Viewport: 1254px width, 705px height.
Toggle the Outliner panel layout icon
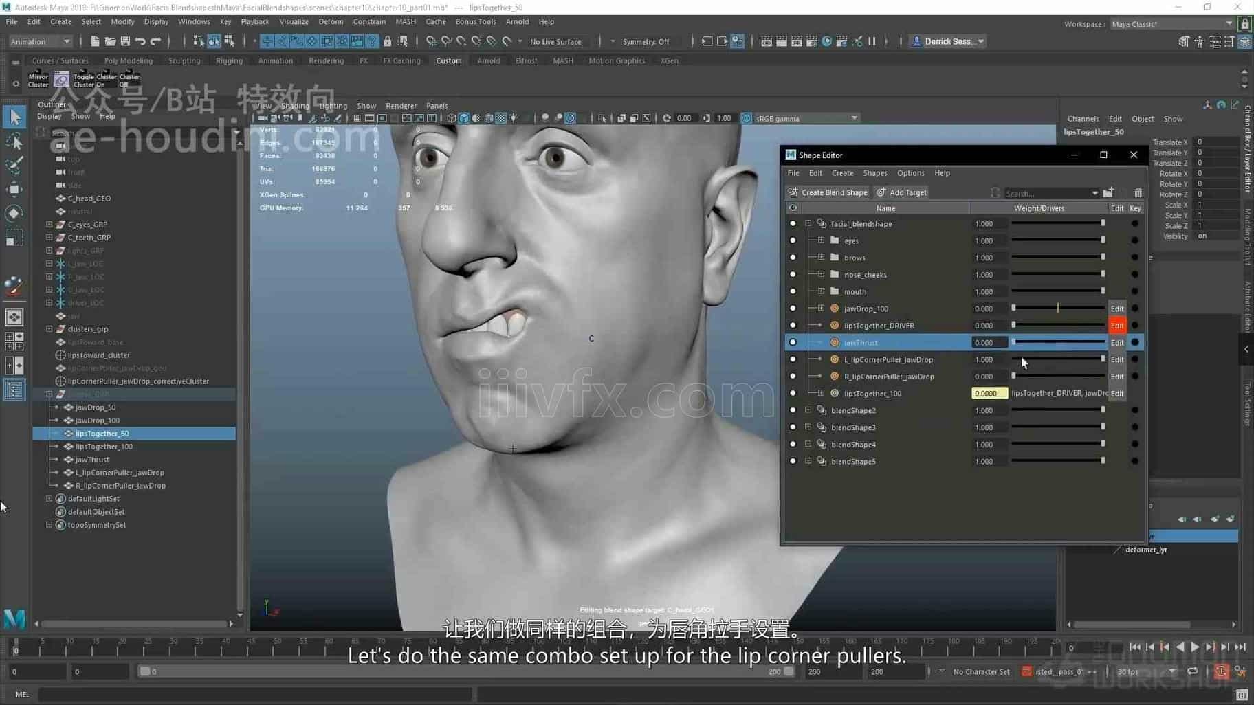[14, 390]
